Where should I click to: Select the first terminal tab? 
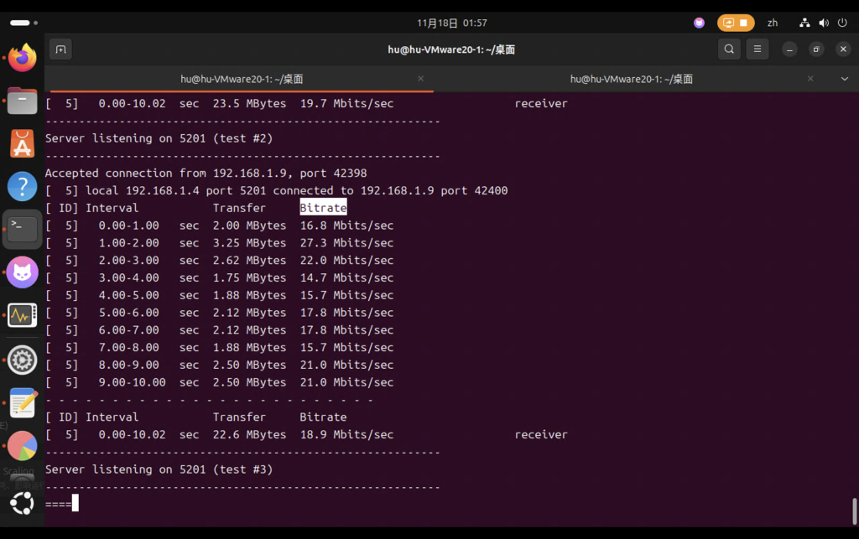242,79
